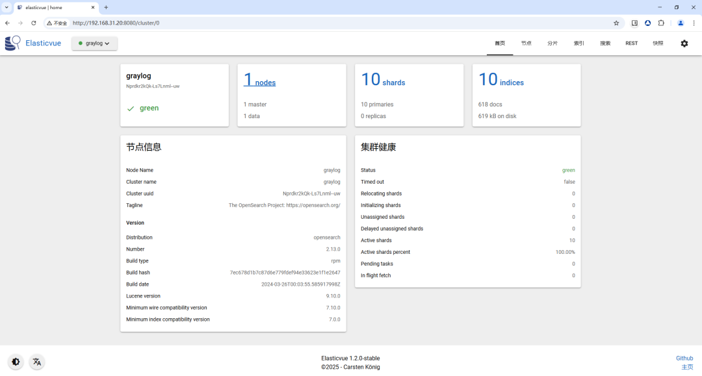Open the 10 shards link

coord(383,80)
